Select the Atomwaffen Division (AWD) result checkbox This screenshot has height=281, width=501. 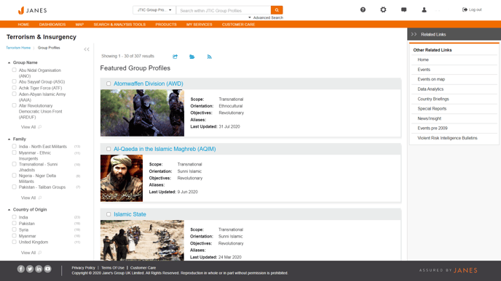pyautogui.click(x=109, y=84)
